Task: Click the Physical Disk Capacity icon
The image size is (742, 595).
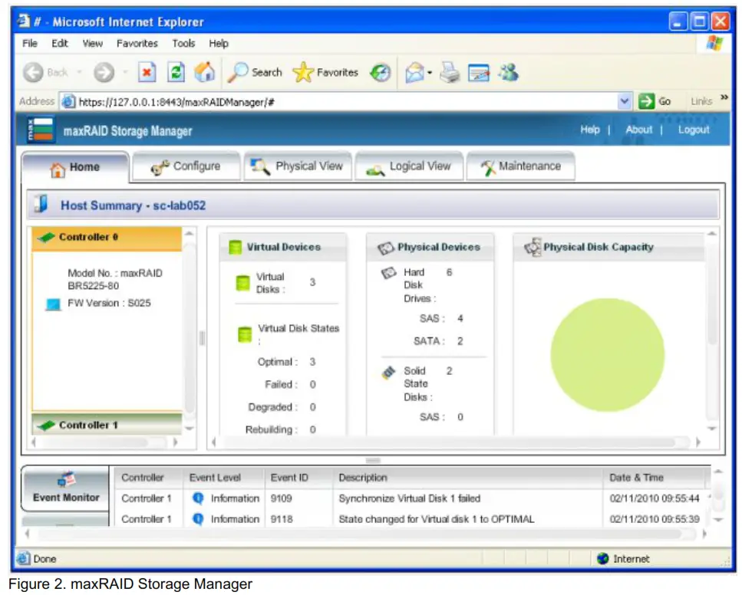Action: click(533, 247)
